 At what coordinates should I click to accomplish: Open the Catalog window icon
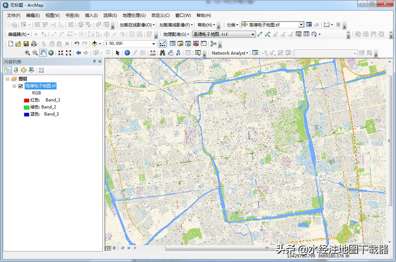click(180, 44)
